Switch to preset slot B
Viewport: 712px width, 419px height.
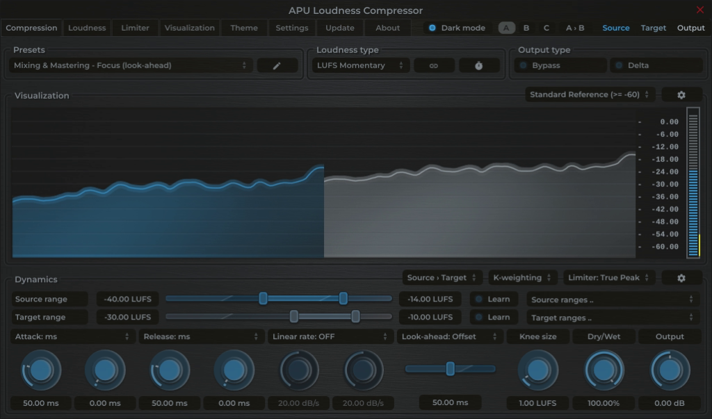(526, 28)
